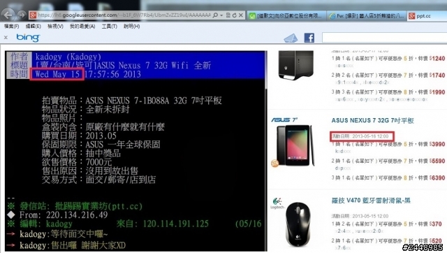Image resolution: width=447 pixels, height=253 pixels.
Task: Click the $1240 special price text
Action: pos(437,59)
